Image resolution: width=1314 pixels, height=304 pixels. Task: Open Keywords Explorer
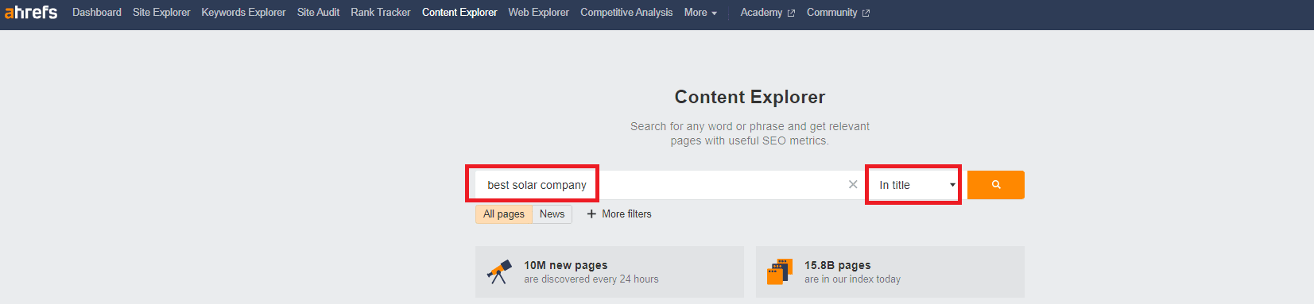click(243, 13)
